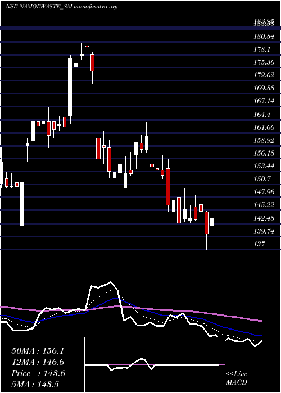281x393 pixels.
Task: Click the 150.7 price axis label
Action: pos(262,179)
